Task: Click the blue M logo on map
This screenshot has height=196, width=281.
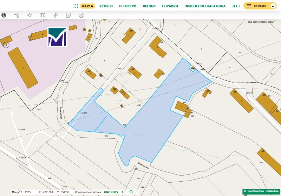Action: click(x=57, y=37)
